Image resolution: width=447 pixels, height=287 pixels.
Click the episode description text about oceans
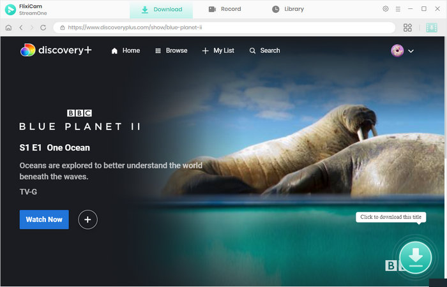click(x=111, y=171)
